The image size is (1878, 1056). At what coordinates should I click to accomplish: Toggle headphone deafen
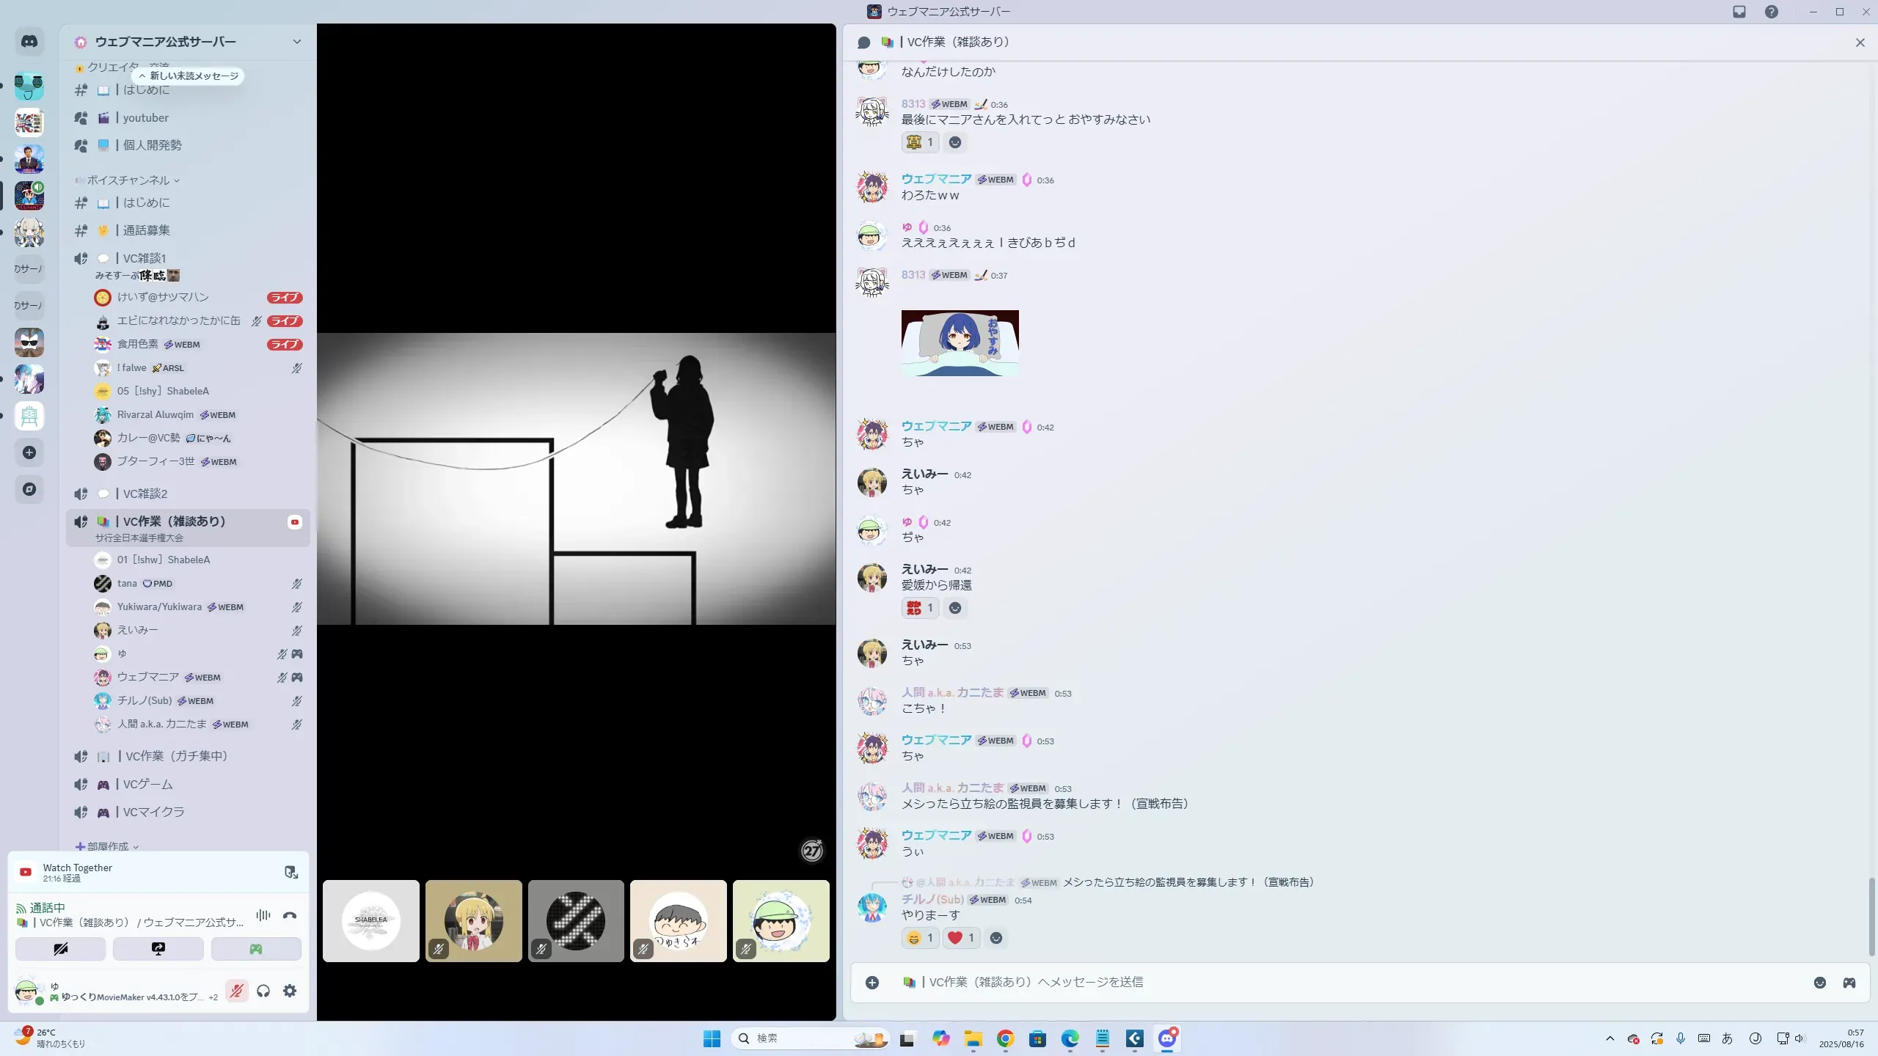263,991
